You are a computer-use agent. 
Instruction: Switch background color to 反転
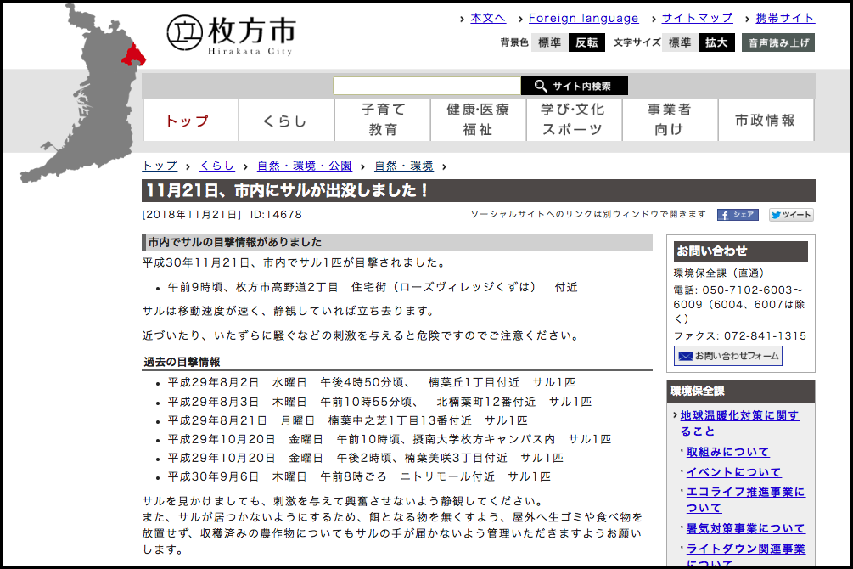point(586,42)
